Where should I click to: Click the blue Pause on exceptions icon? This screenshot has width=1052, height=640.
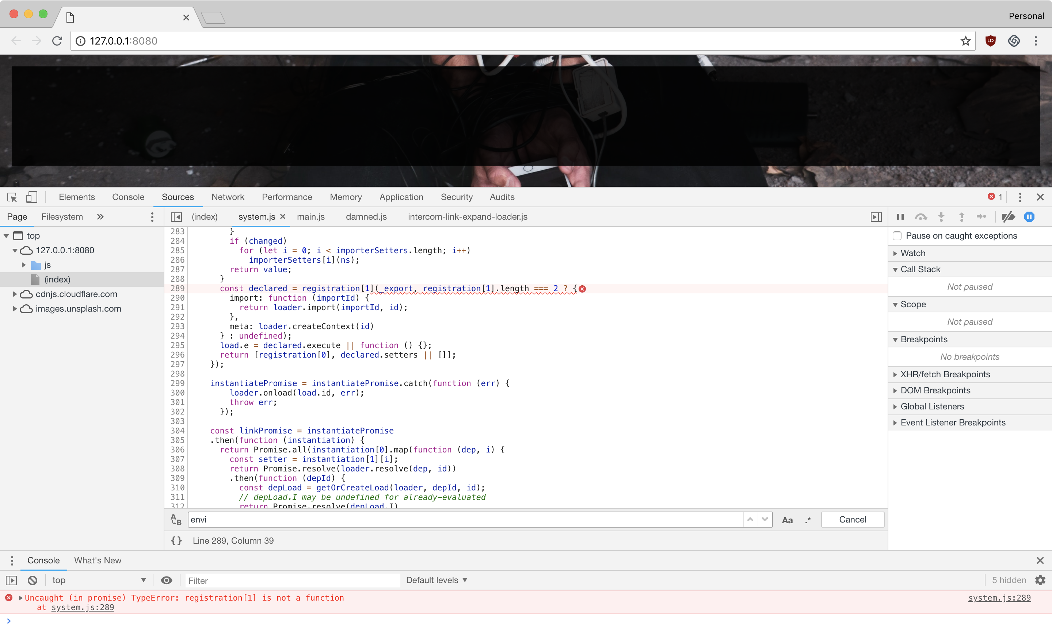[1029, 217]
